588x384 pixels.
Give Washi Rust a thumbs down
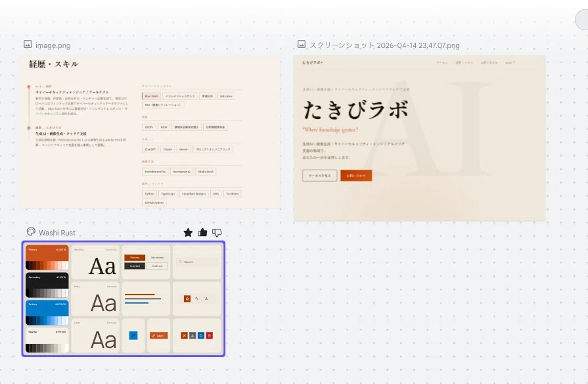tap(217, 233)
